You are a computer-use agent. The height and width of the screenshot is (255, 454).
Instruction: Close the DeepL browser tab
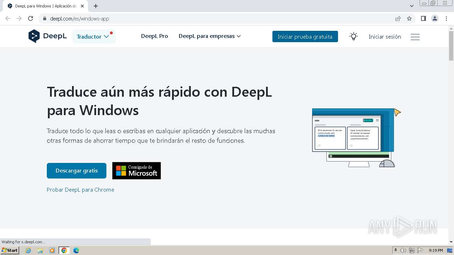point(82,6)
